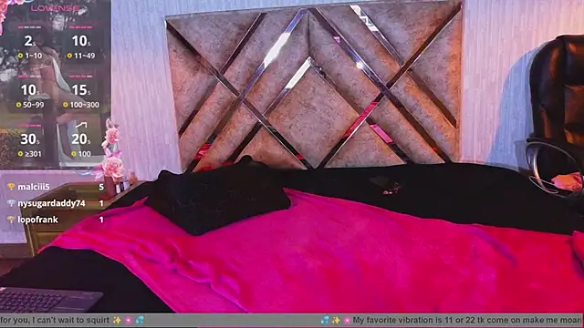Image resolution: width=584 pixels, height=328 pixels.
Task: Click the trophy icon beside nysugardaddy74
Action: point(11,203)
